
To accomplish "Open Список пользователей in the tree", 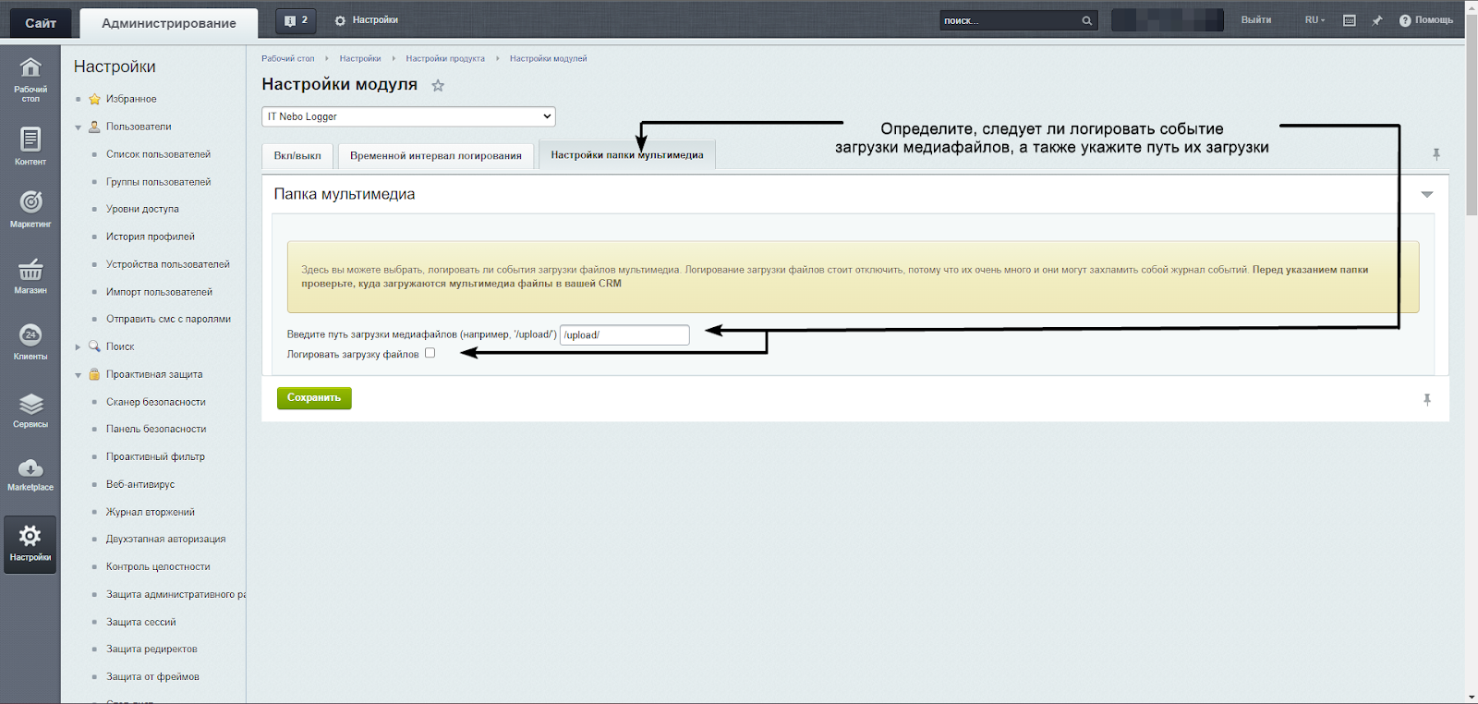I will [x=158, y=154].
